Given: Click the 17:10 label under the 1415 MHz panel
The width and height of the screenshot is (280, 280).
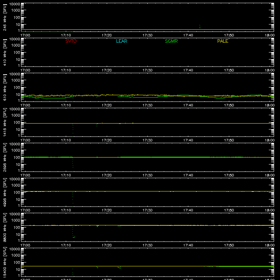Looking at the screenshot, I should tap(66, 140).
